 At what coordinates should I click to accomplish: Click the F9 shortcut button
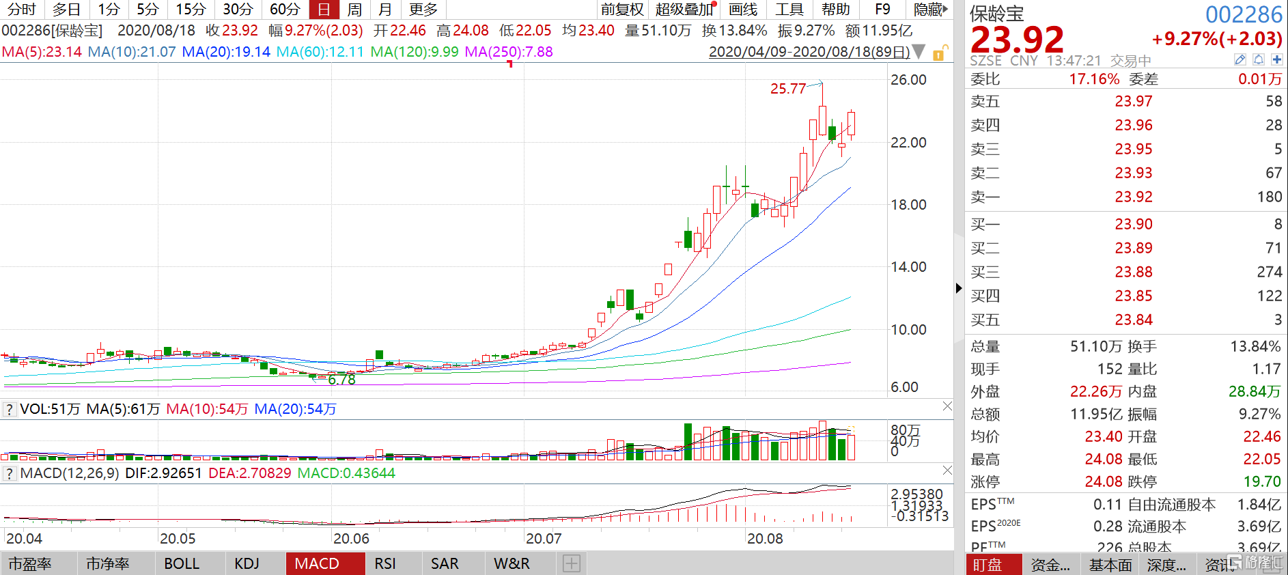[883, 10]
